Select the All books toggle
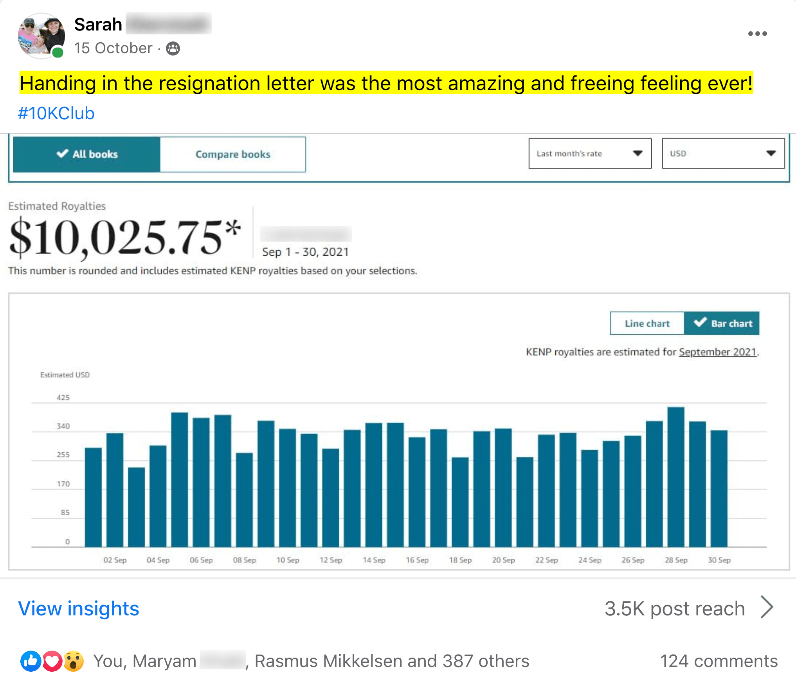The width and height of the screenshot is (796, 685). click(87, 154)
